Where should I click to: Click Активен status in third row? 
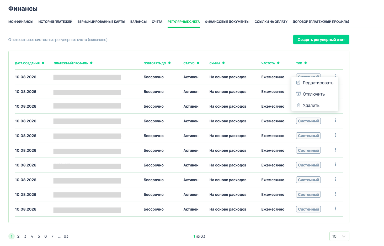[191, 106]
